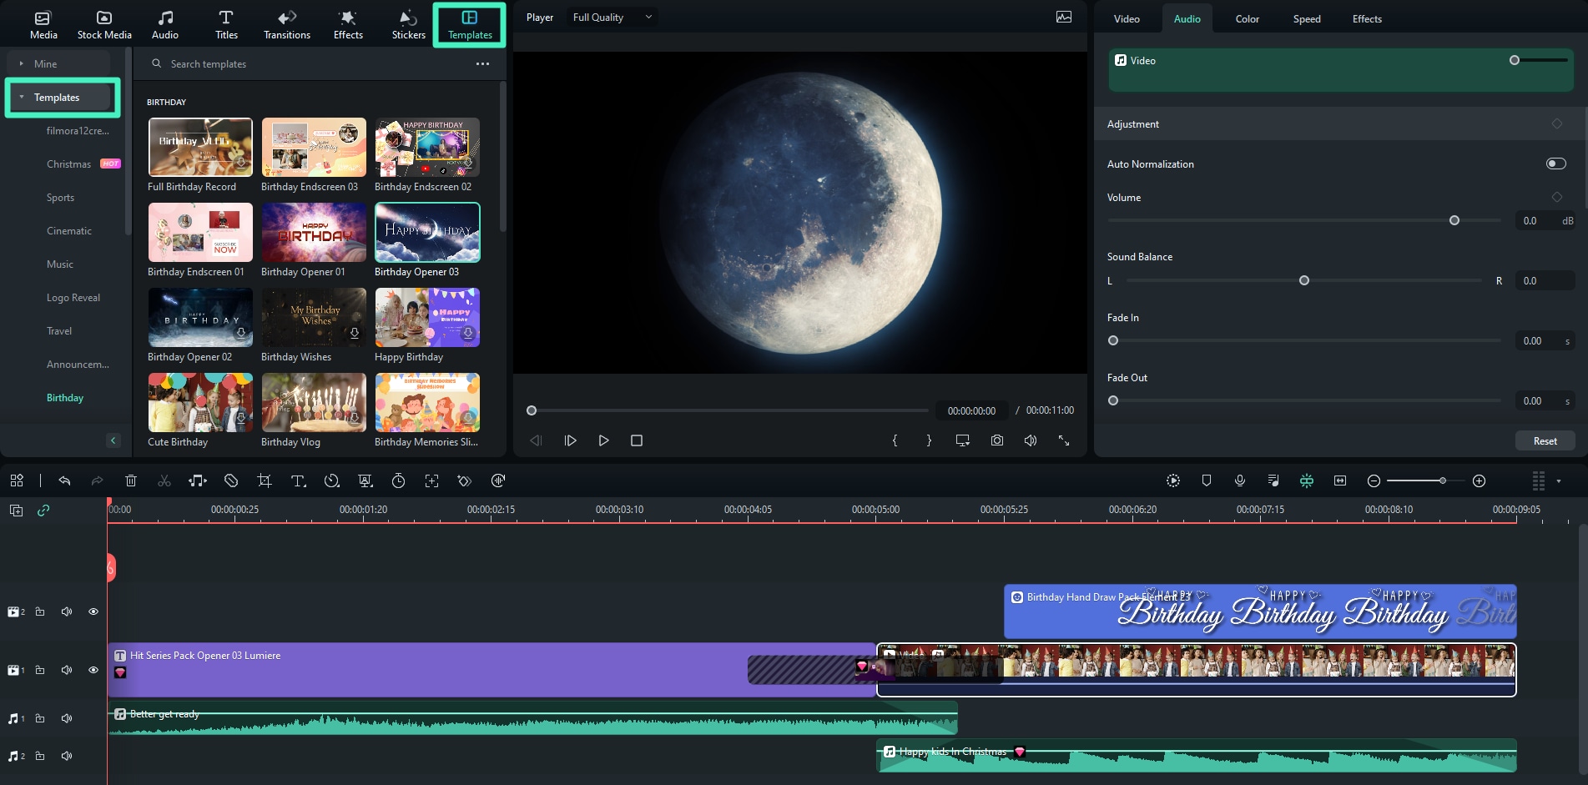This screenshot has height=785, width=1588.
Task: Click the Render Preview icon above the timeline
Action: pyautogui.click(x=1173, y=481)
